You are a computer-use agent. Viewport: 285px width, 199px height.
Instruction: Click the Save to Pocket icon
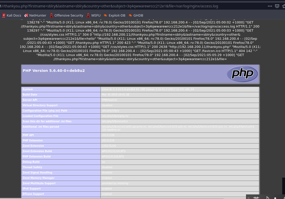[277, 6]
